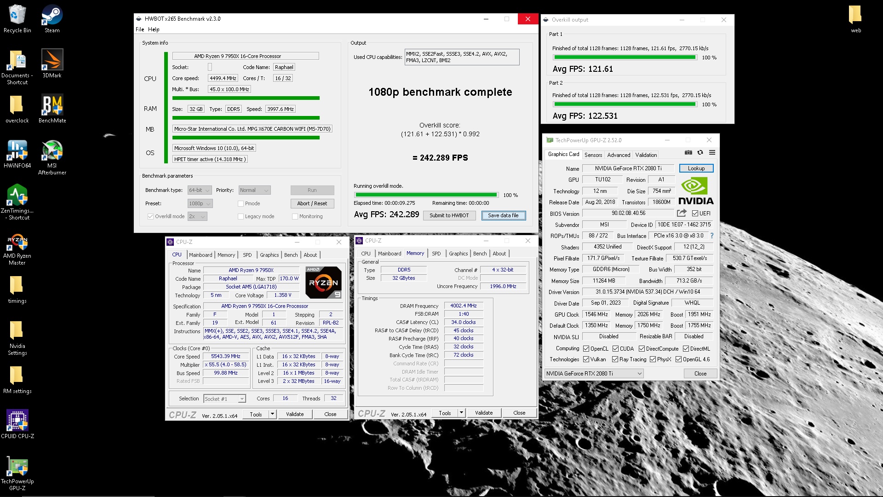Toggle the OpenCL checkbox in GPU-Z
Viewport: 883px width, 497px height.
point(586,349)
